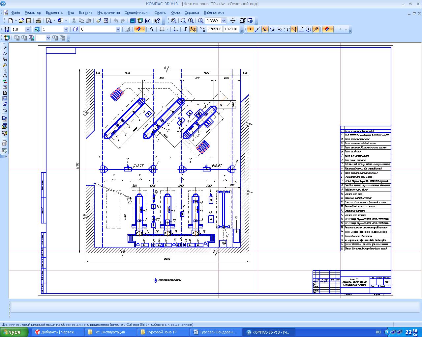Switch to Курсовой Зона ТР taskbar folder

click(x=163, y=332)
